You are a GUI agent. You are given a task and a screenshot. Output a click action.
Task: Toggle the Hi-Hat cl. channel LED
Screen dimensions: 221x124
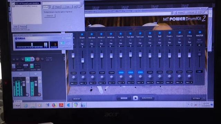coord(101,34)
